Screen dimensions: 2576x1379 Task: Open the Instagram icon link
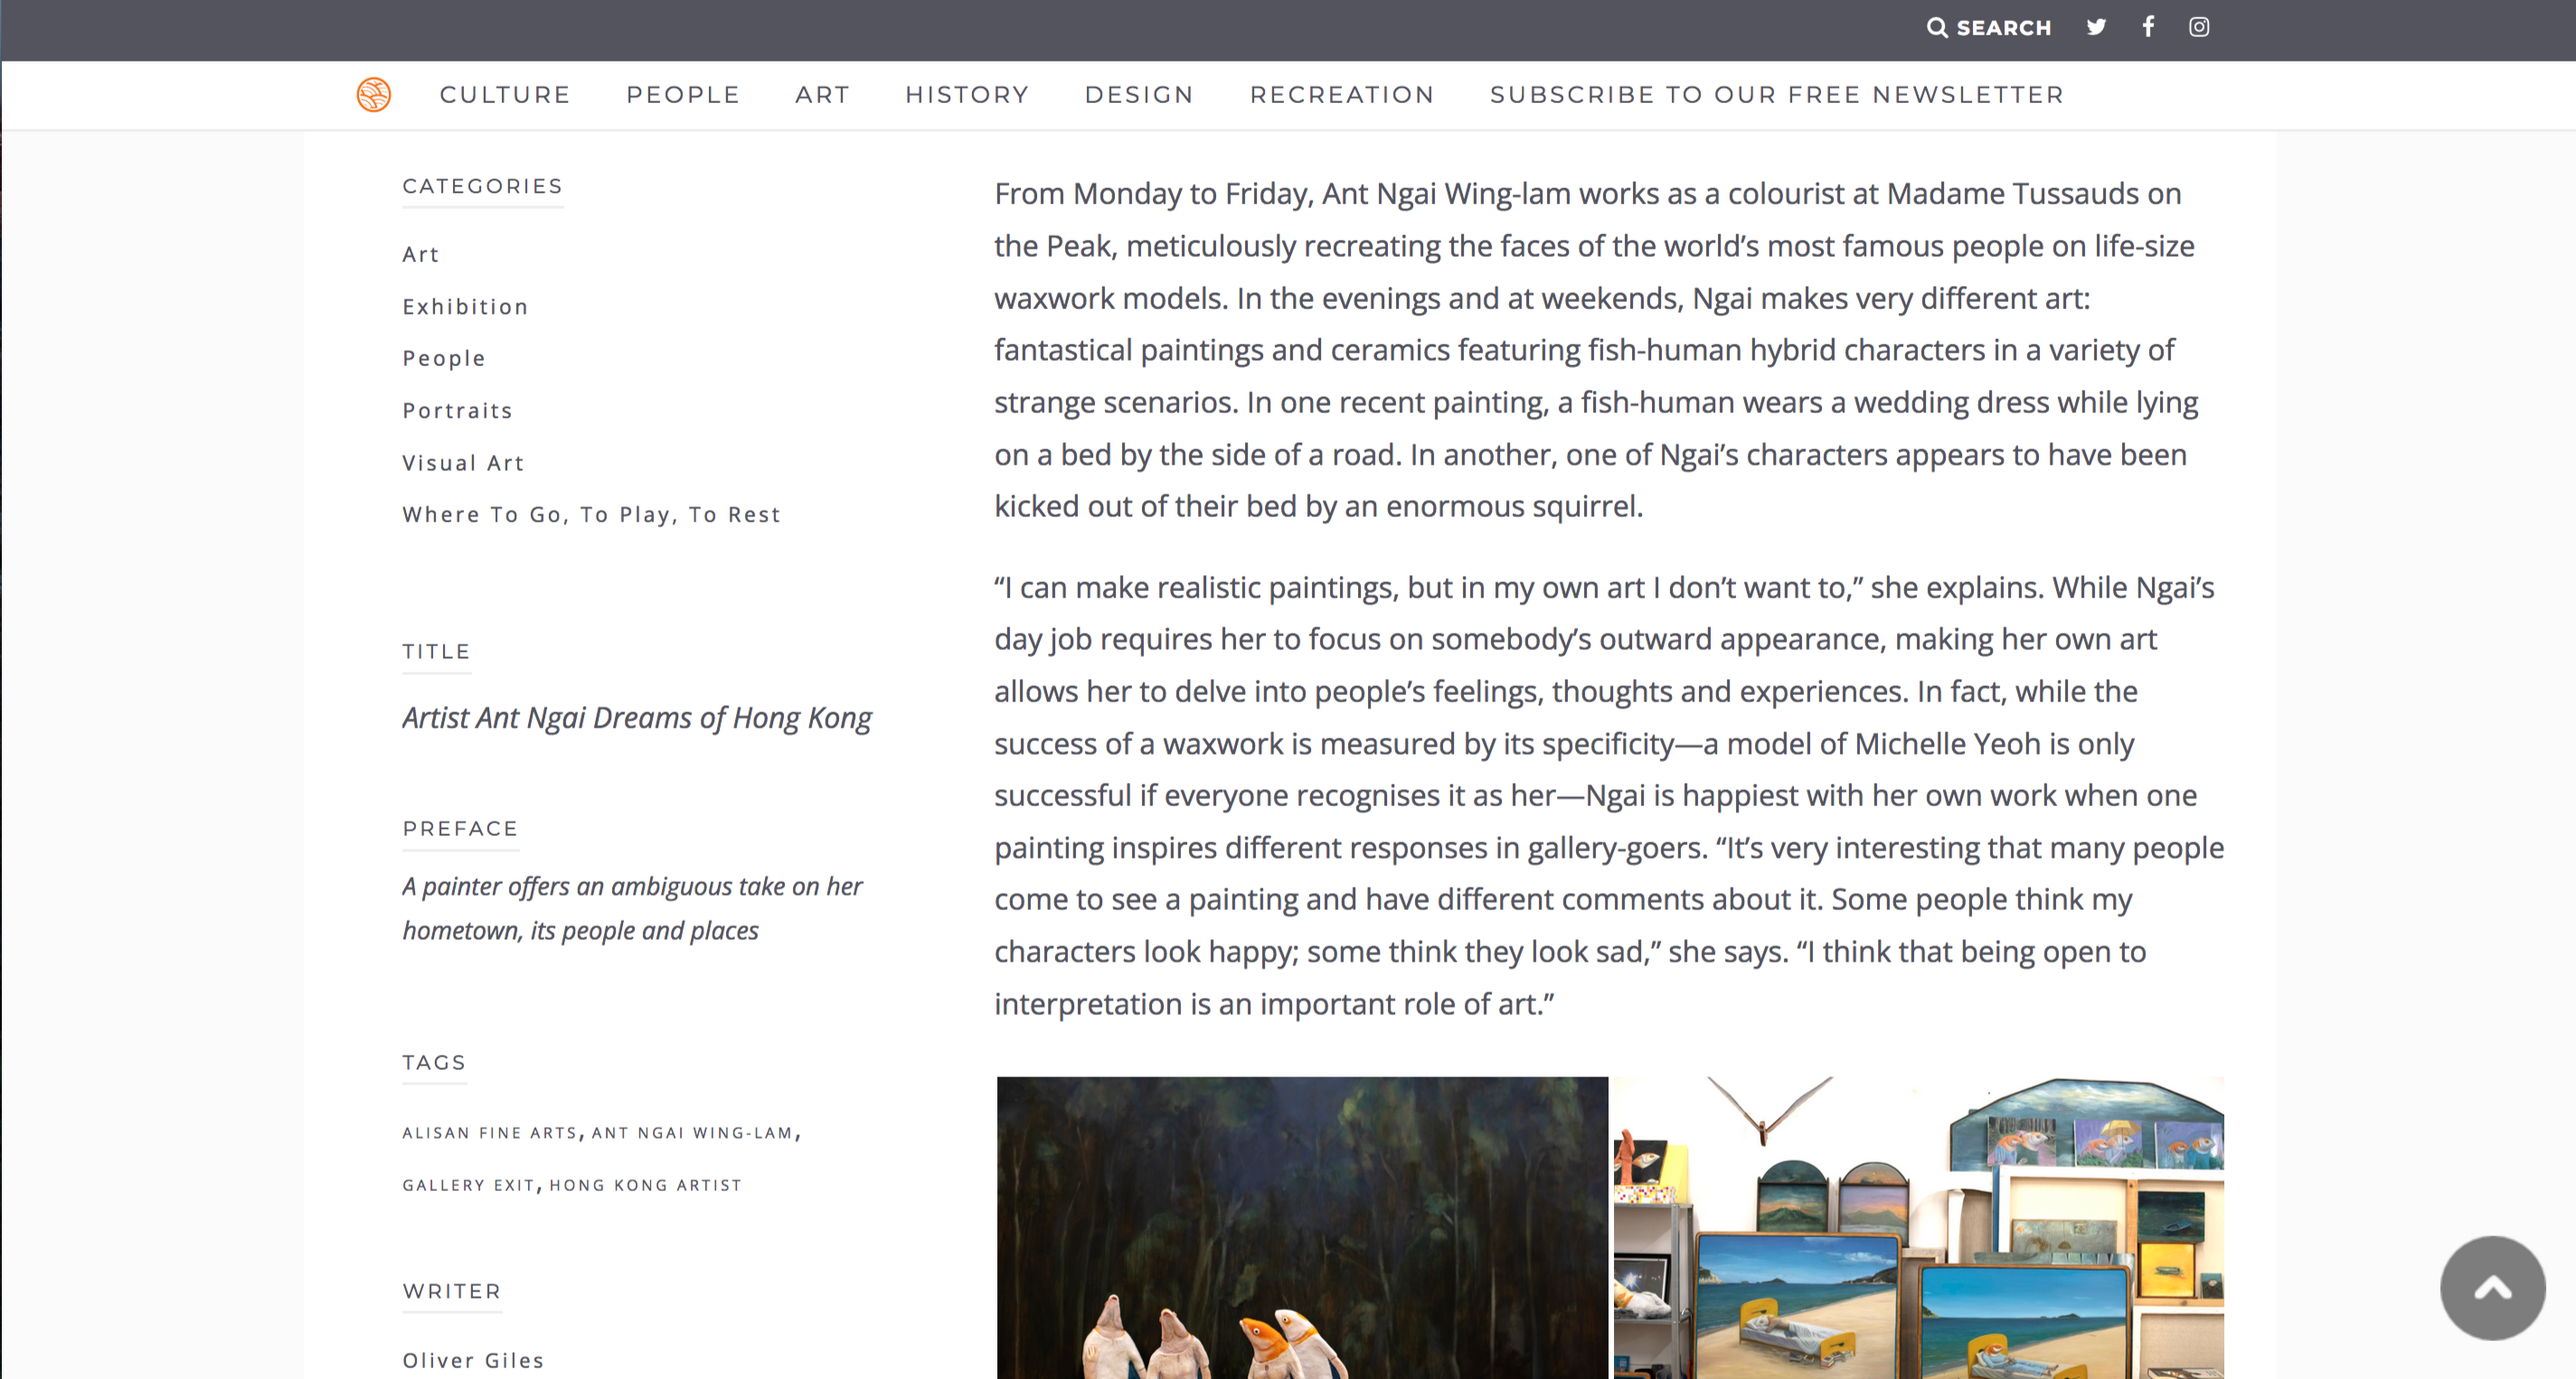pyautogui.click(x=2199, y=27)
